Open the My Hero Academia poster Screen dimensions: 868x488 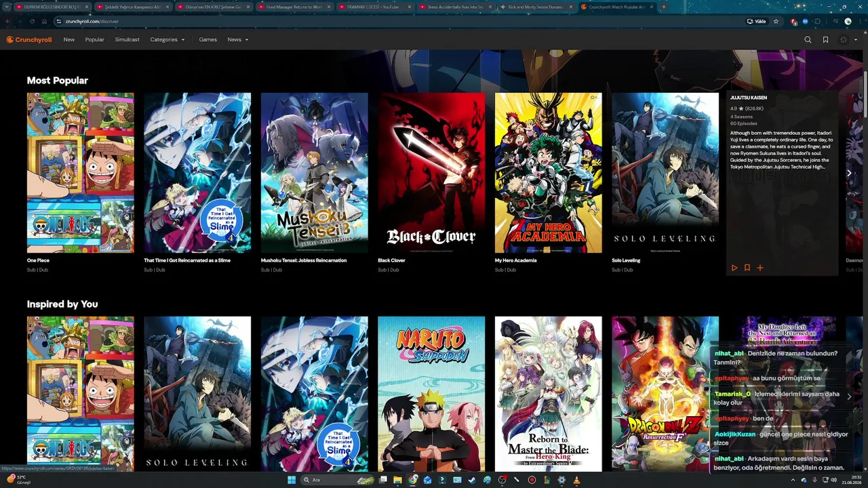(549, 173)
